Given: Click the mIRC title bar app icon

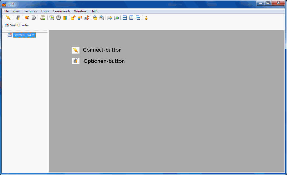Looking at the screenshot, I should coord(4,4).
